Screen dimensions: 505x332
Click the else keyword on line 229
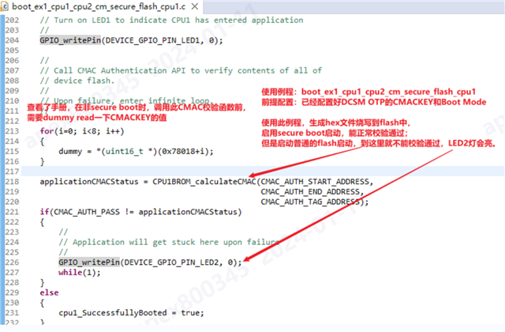pyautogui.click(x=49, y=292)
